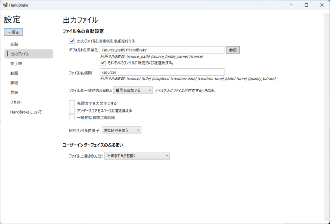Screen dimensions: 330x224
Task: Open the MP4ファイル拡張子 dropdown
Action: pos(121,130)
